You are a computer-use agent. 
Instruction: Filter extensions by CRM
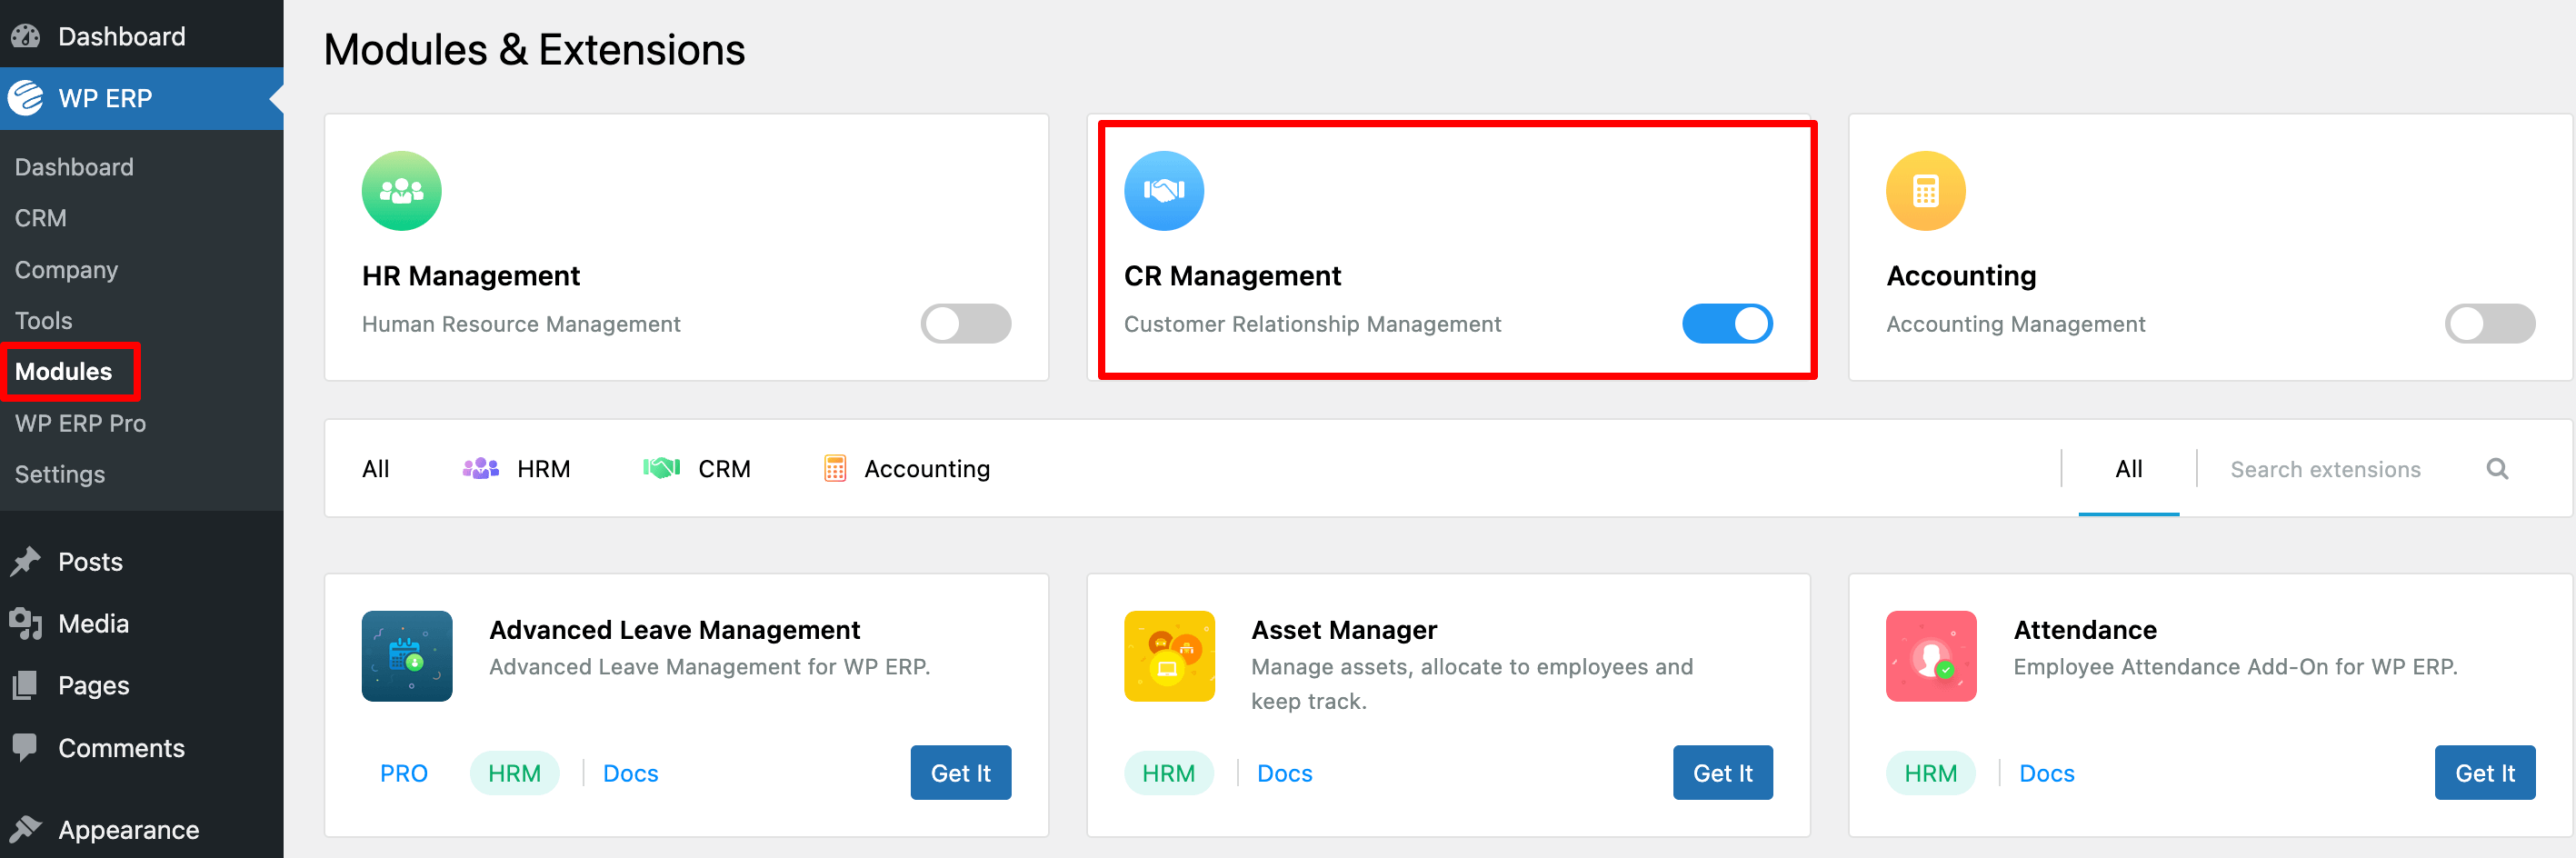click(697, 469)
